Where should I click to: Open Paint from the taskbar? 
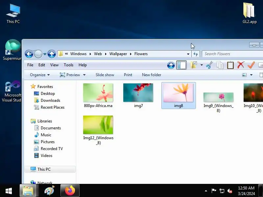(50, 191)
